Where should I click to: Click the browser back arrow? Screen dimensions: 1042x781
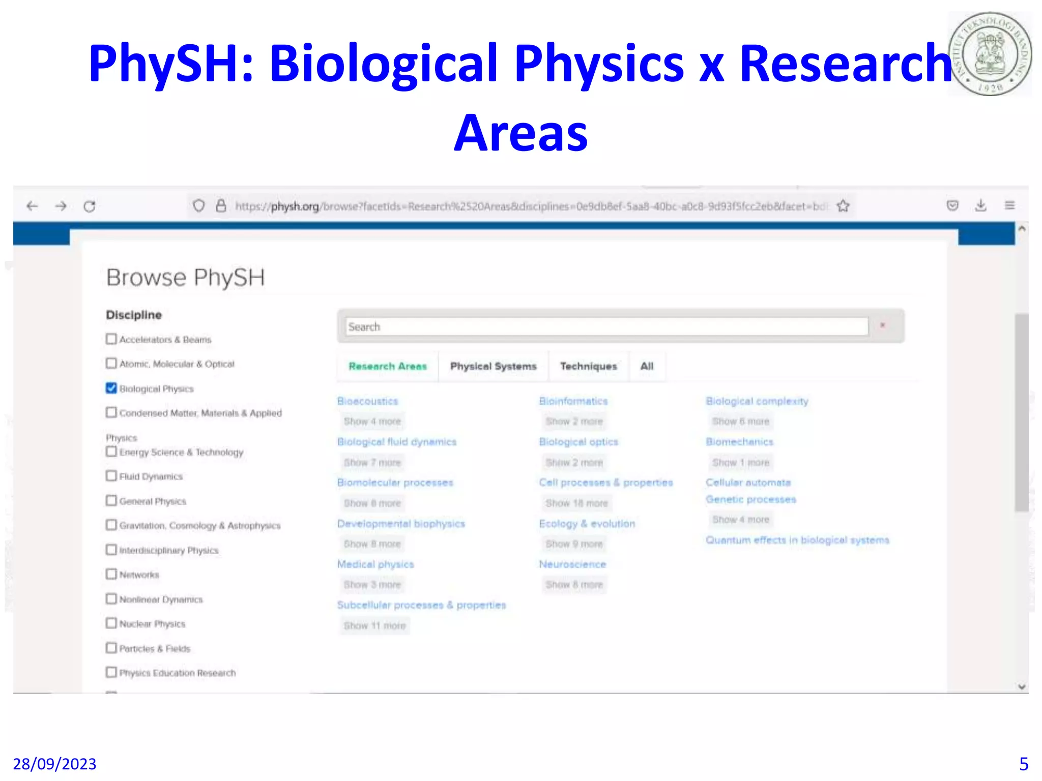32,206
